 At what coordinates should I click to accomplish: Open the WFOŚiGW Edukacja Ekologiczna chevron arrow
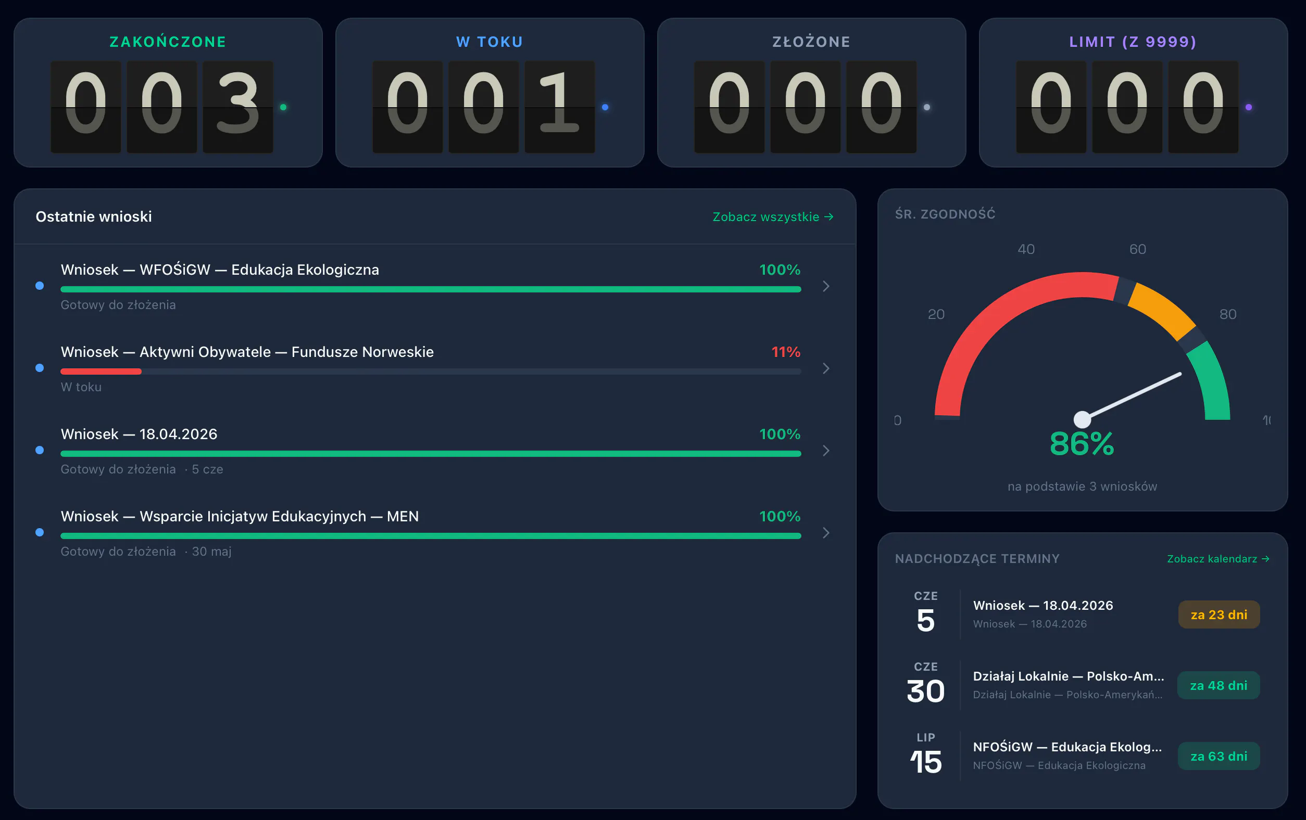click(825, 286)
